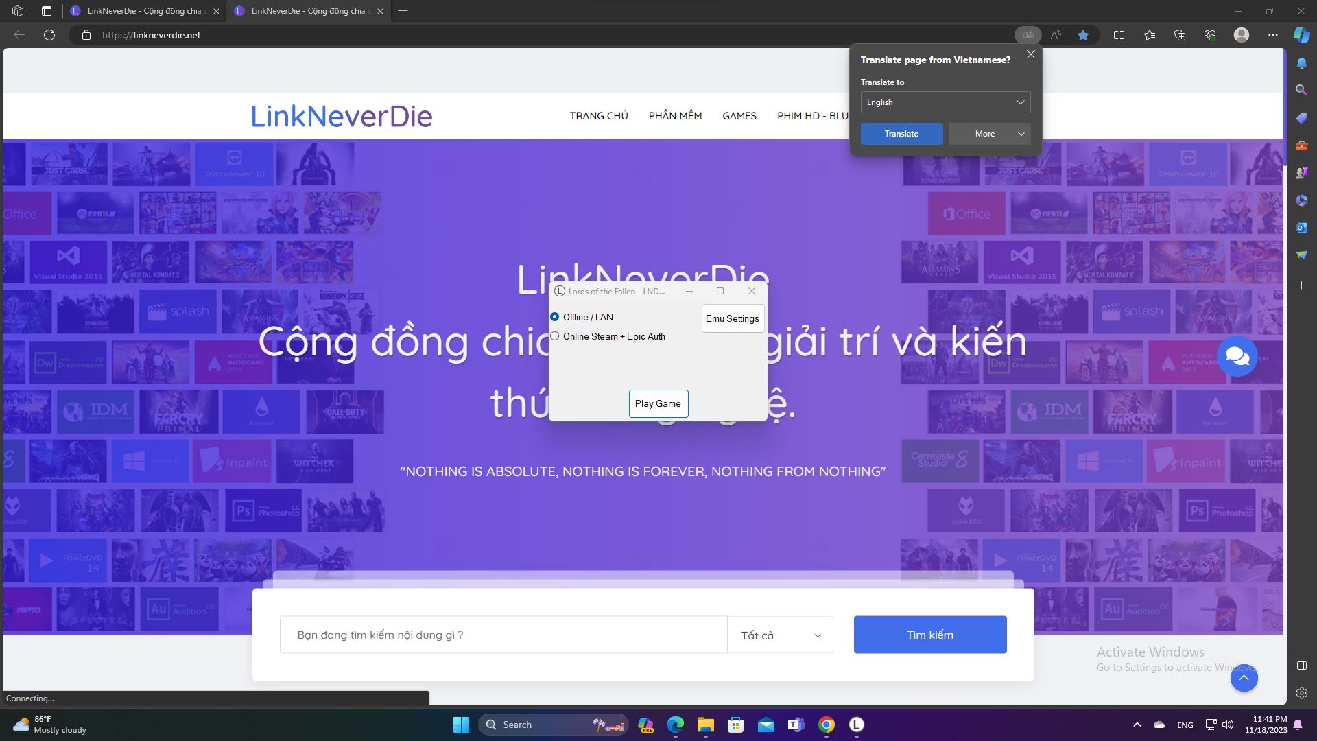Open the Edge profile avatar

click(x=1242, y=35)
